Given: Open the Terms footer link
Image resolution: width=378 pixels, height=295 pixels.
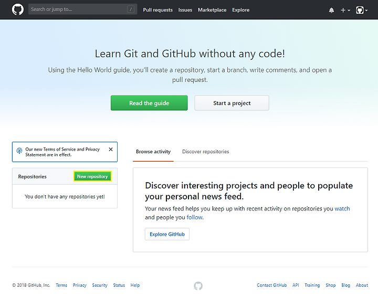Looking at the screenshot, I should (61, 285).
